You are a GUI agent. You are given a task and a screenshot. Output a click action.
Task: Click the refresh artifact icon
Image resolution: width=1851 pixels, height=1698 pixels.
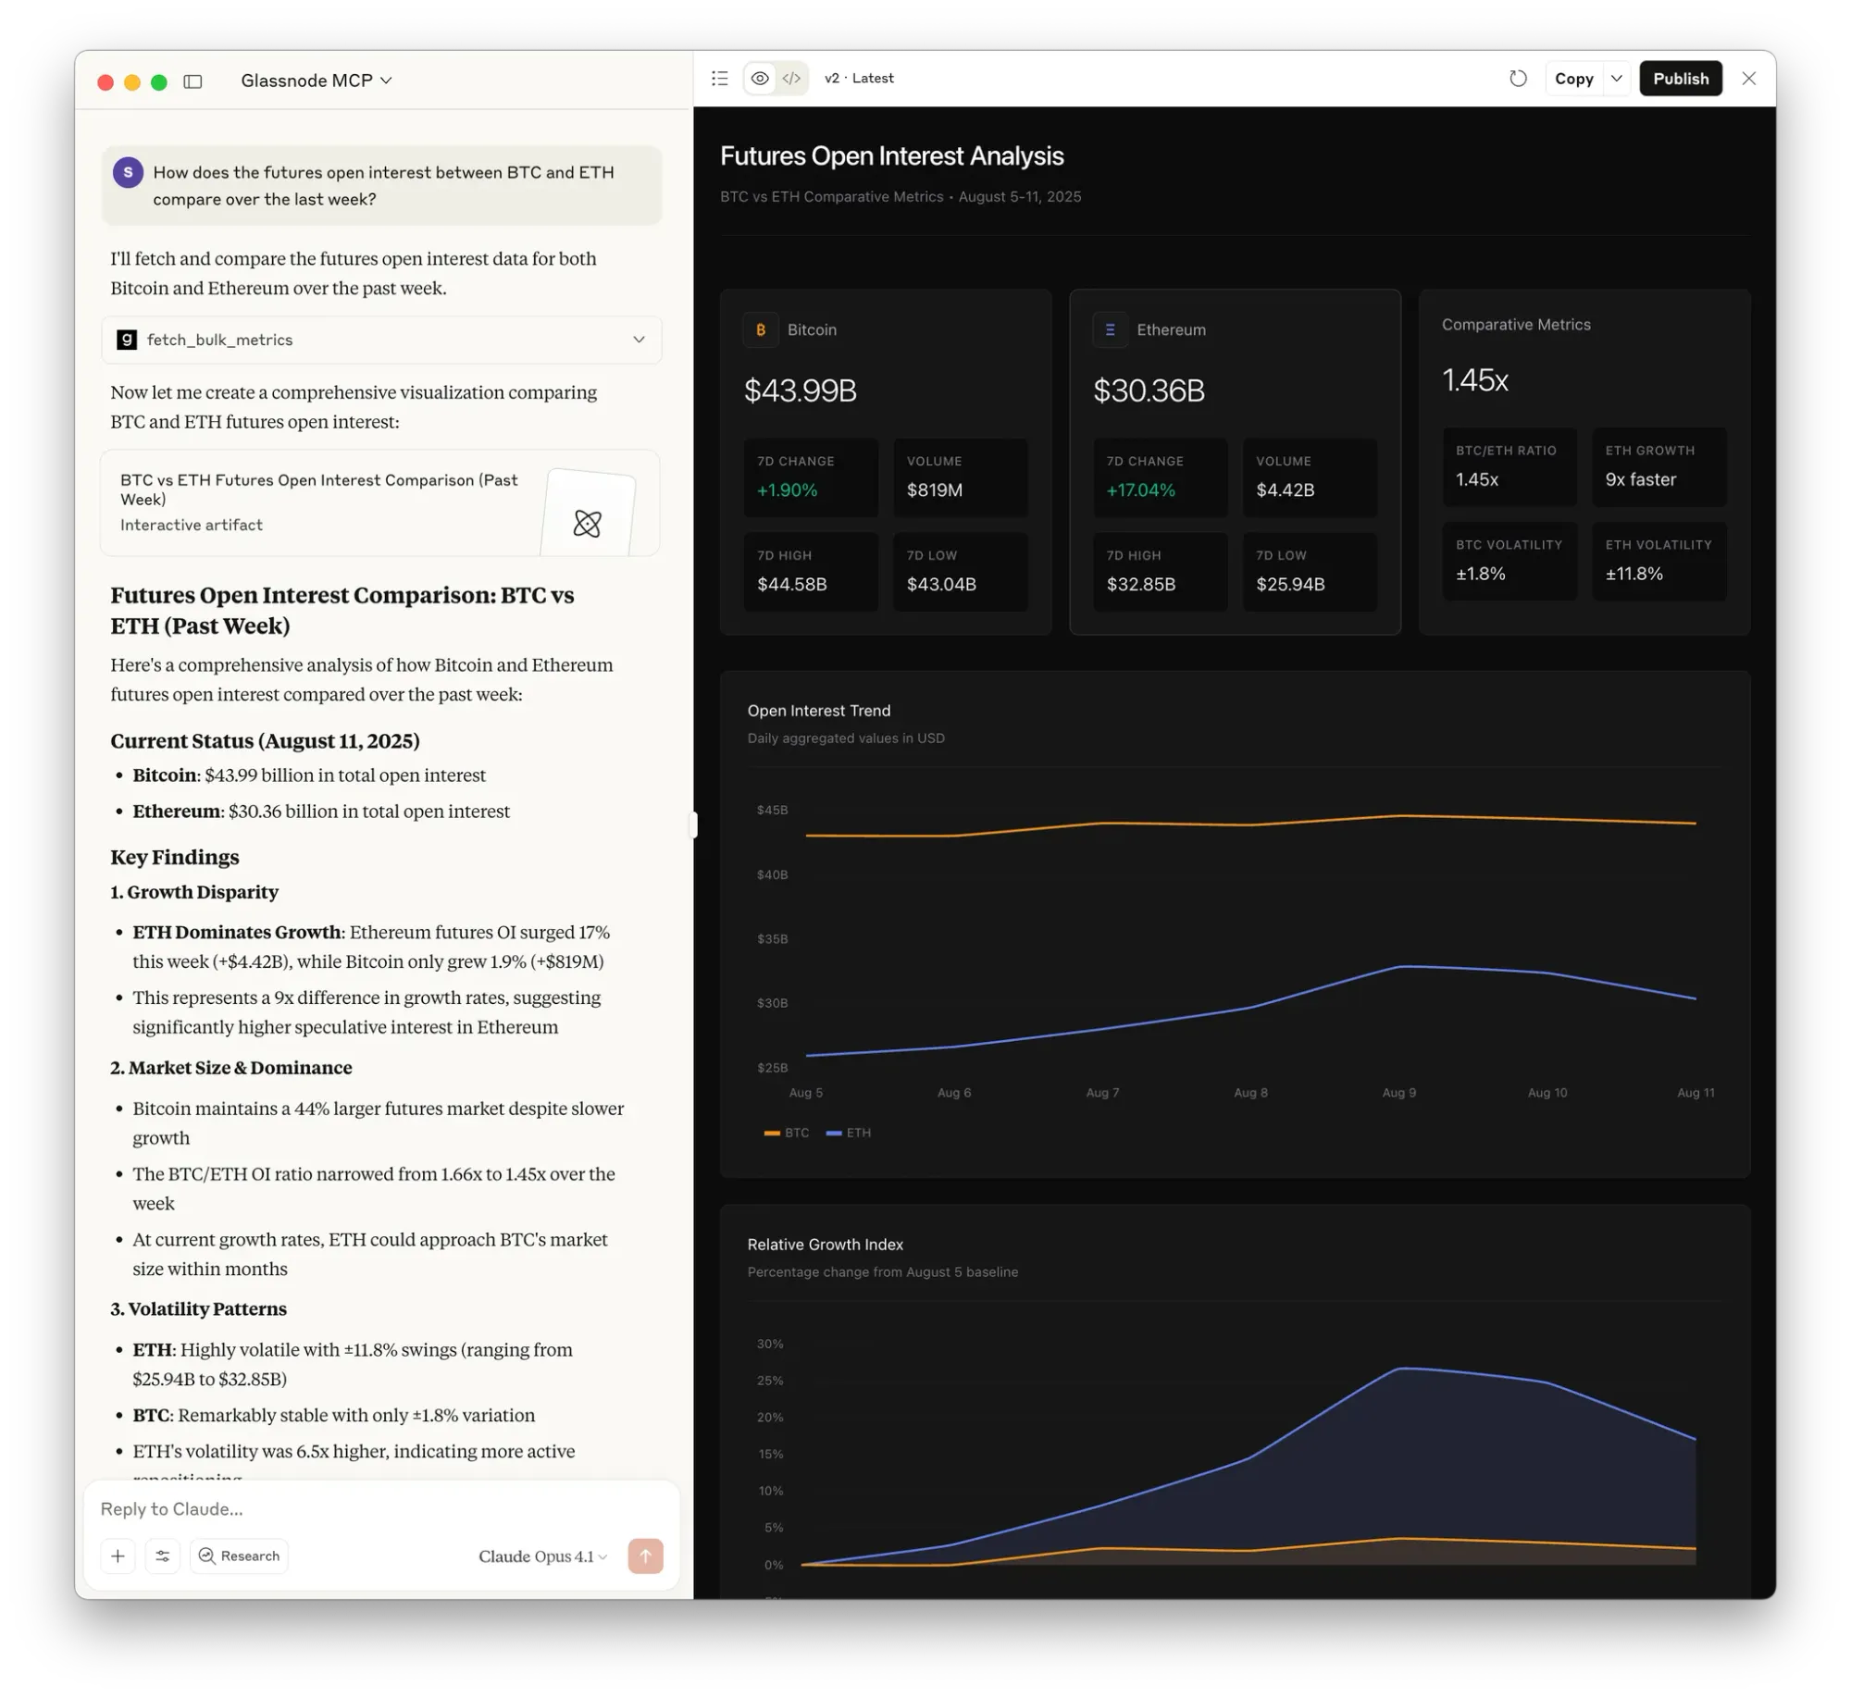(1518, 79)
